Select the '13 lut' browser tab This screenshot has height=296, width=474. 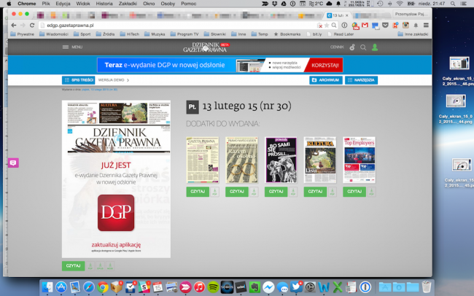(x=338, y=15)
